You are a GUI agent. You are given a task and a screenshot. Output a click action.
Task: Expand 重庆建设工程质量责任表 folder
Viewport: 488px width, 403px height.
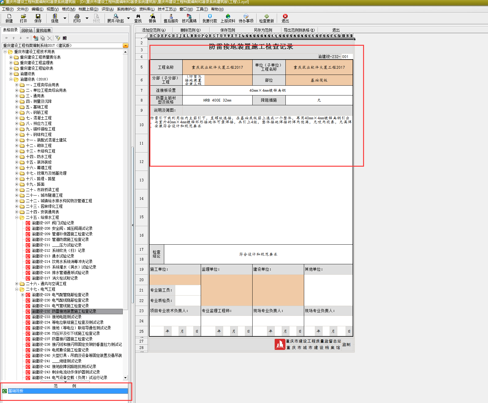[x=11, y=57]
